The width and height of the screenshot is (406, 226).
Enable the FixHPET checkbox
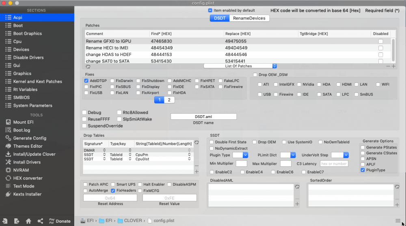[197, 81]
